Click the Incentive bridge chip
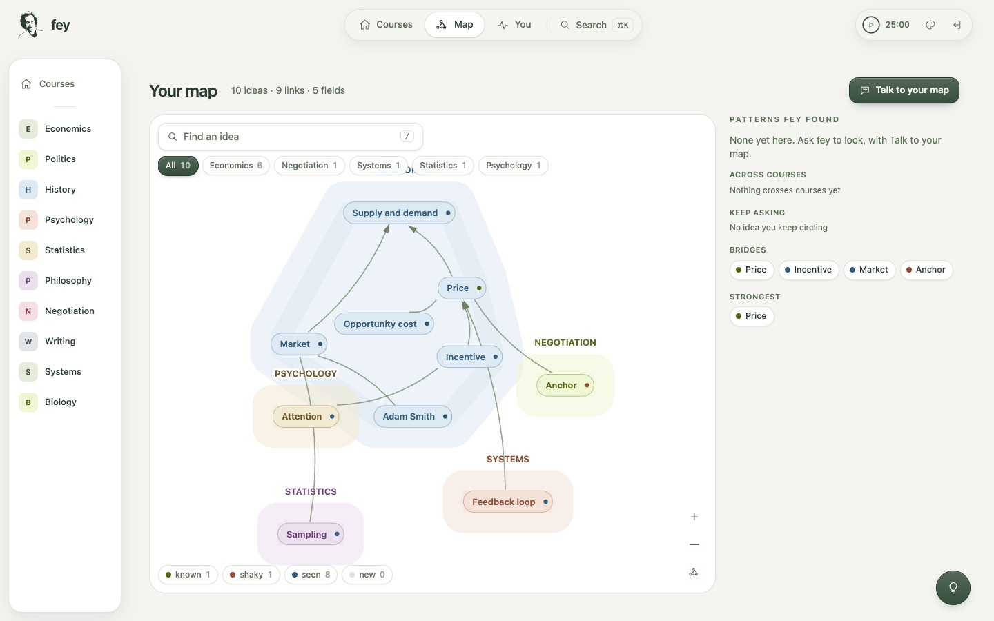 (x=808, y=270)
